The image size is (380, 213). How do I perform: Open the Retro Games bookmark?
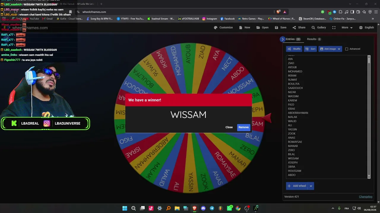(251, 19)
